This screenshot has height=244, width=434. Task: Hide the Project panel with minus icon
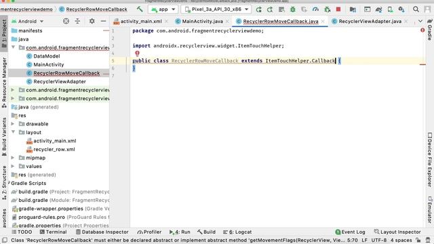coord(103,21)
